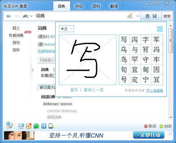Click the 译 translate icon
This screenshot has height=143, width=176.
pos(44,126)
